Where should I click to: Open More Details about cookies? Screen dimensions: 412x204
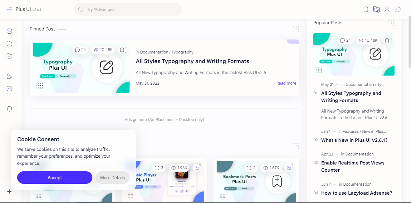(x=112, y=178)
